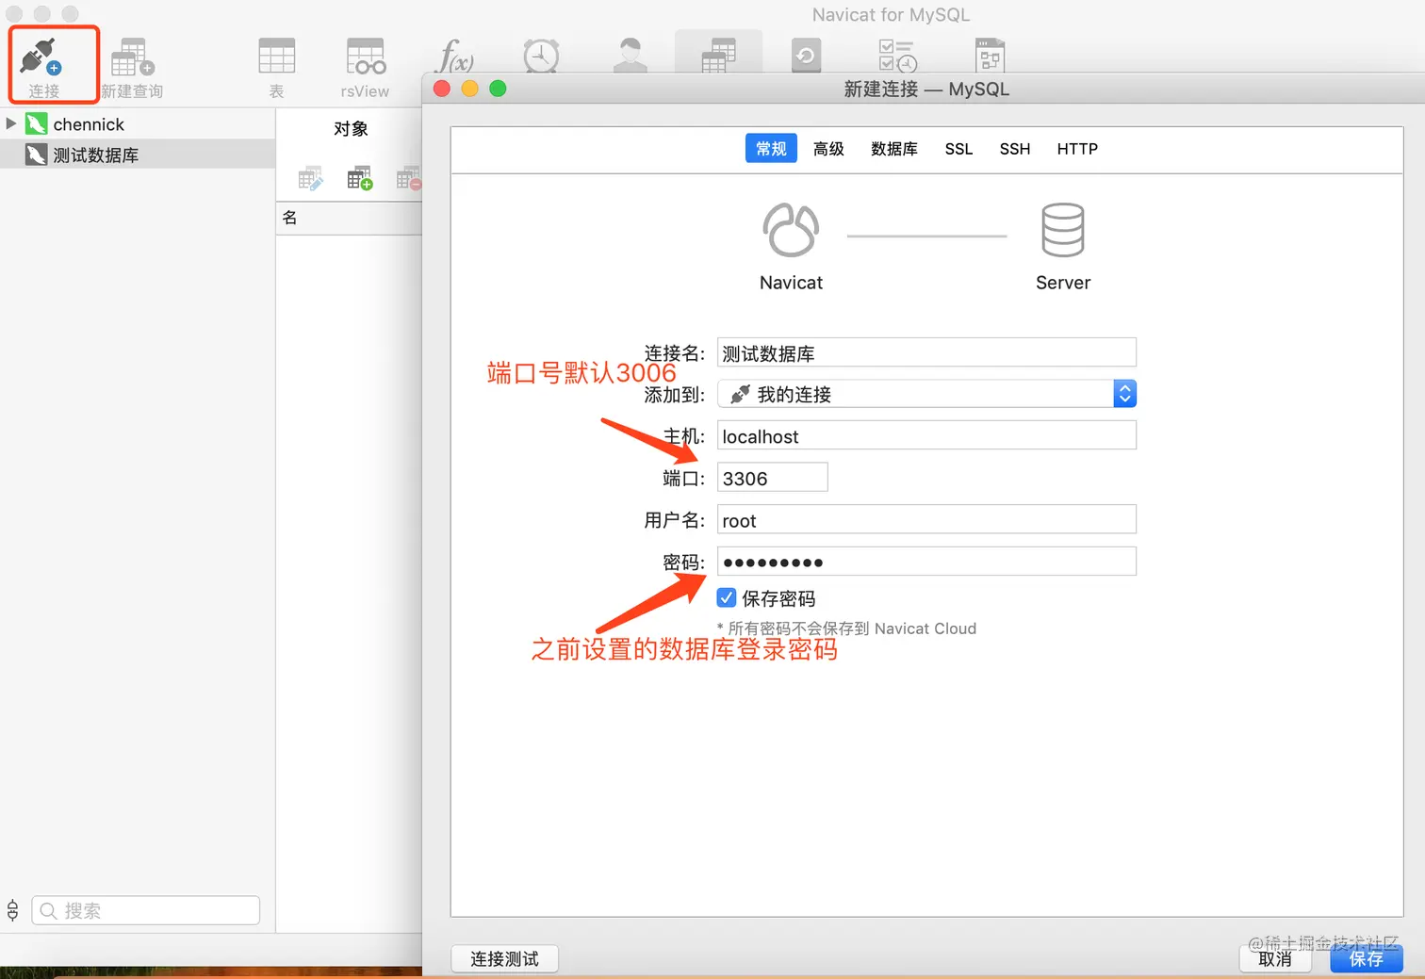This screenshot has height=979, width=1425.
Task: Click the 密码 password field
Action: click(926, 562)
